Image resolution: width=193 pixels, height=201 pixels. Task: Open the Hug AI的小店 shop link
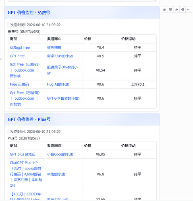(58, 84)
